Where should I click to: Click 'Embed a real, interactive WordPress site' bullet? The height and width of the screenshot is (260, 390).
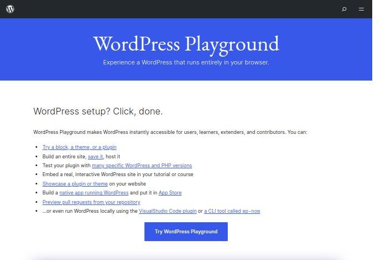[x=118, y=174]
